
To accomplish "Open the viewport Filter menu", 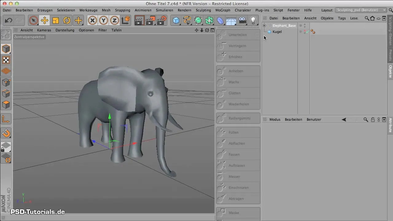I will pyautogui.click(x=103, y=30).
